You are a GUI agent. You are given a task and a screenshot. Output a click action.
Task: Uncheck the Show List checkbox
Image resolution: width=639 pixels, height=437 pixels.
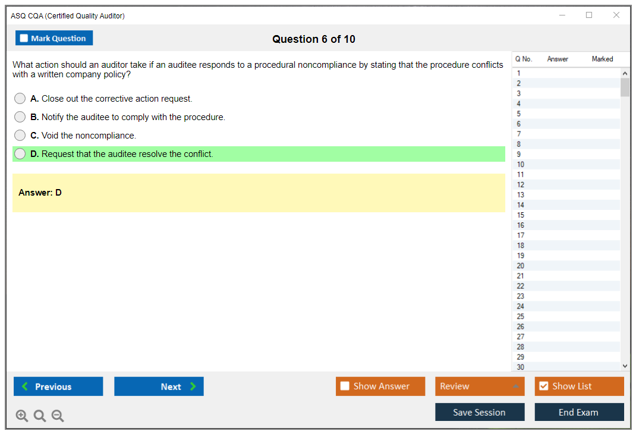[544, 386]
